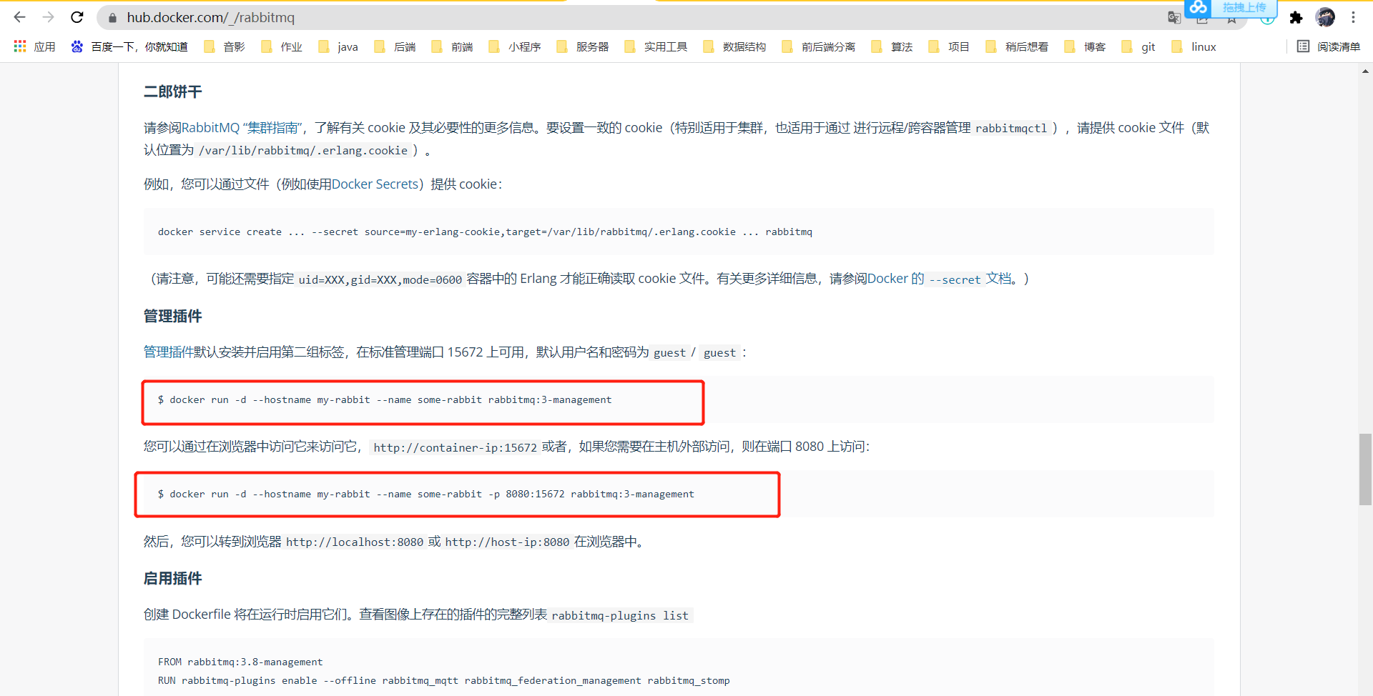The width and height of the screenshot is (1373, 696).
Task: Follow the Docker Secrets link
Action: (x=375, y=184)
